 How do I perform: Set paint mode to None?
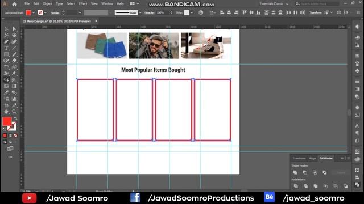coord(15,135)
